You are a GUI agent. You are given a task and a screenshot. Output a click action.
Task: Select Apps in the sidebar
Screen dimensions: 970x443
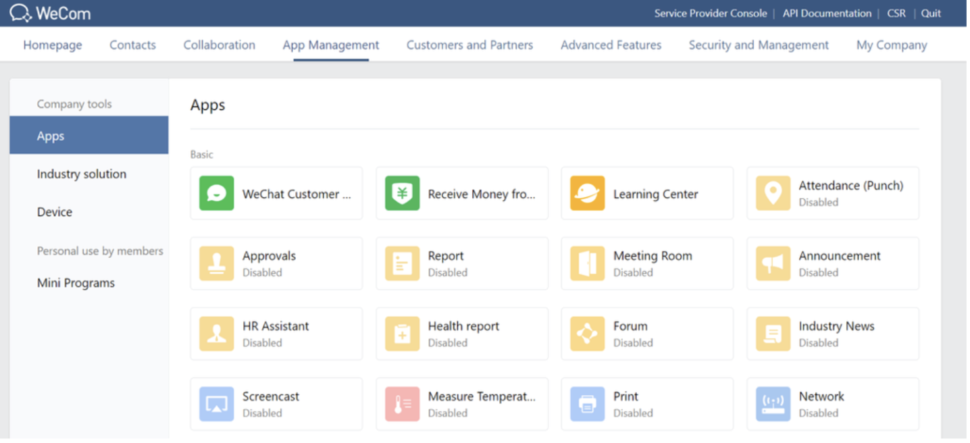pos(89,136)
